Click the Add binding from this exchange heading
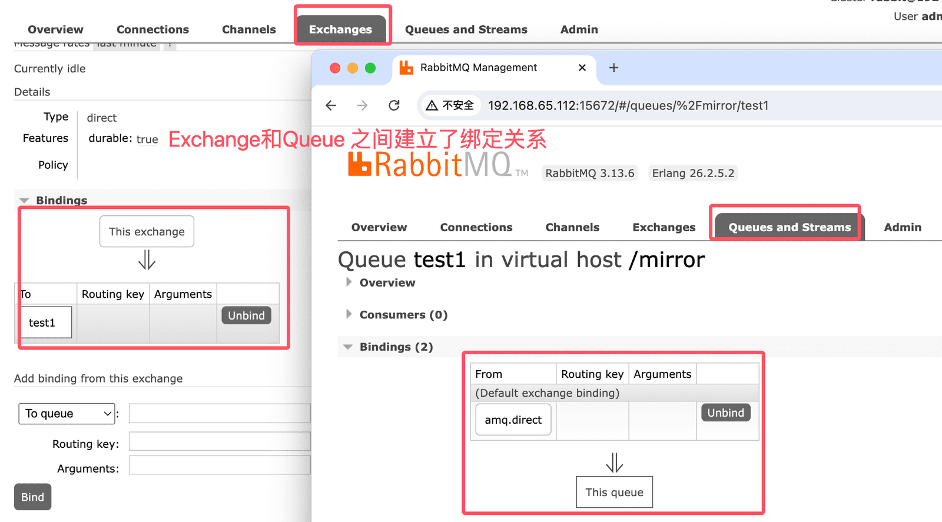The image size is (942, 522). point(98,378)
